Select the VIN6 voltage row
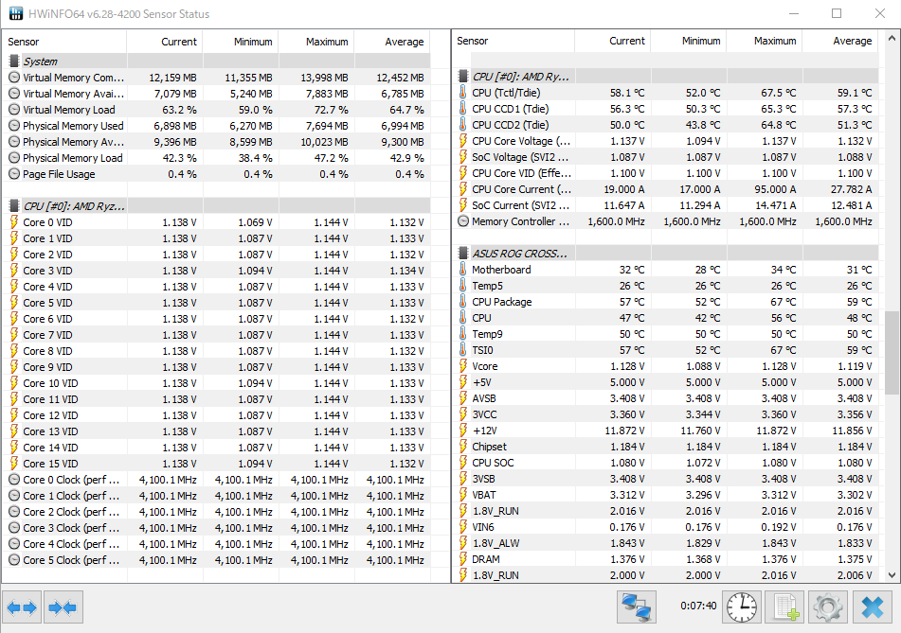The height and width of the screenshot is (633, 901). (668, 526)
